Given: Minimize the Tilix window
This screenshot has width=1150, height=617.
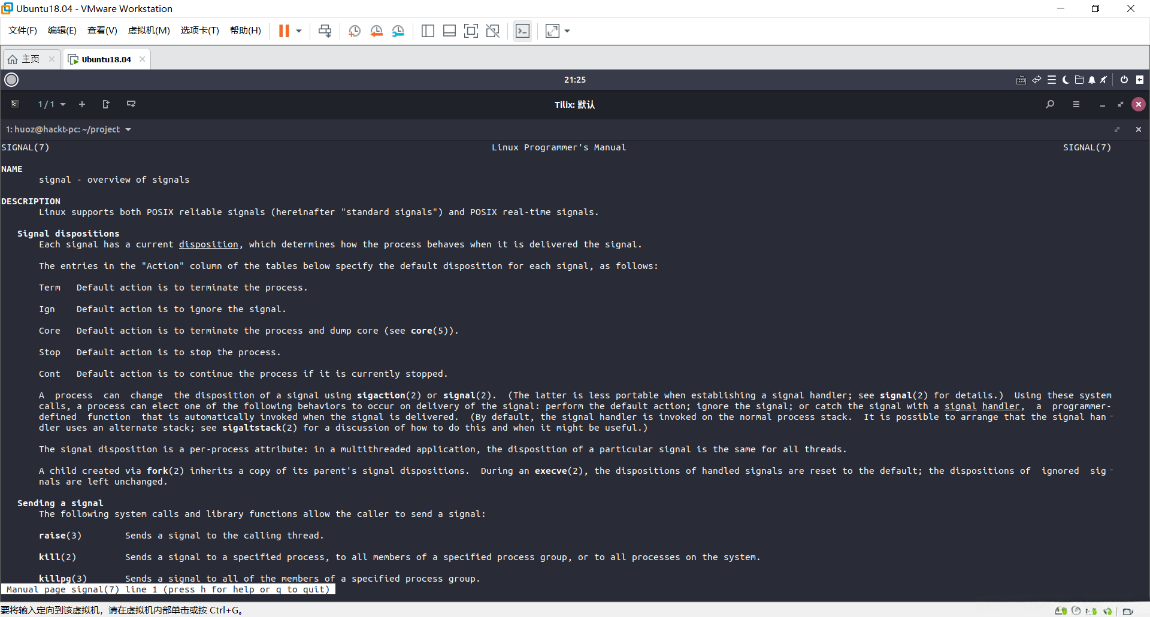Looking at the screenshot, I should [1102, 104].
